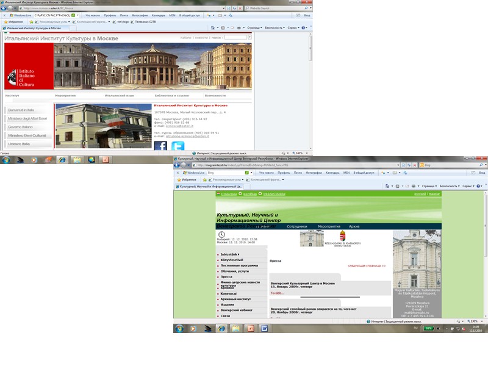488x366 pixels.
Task: Open Архив menu on Hungarian Center page
Action: pos(354,226)
